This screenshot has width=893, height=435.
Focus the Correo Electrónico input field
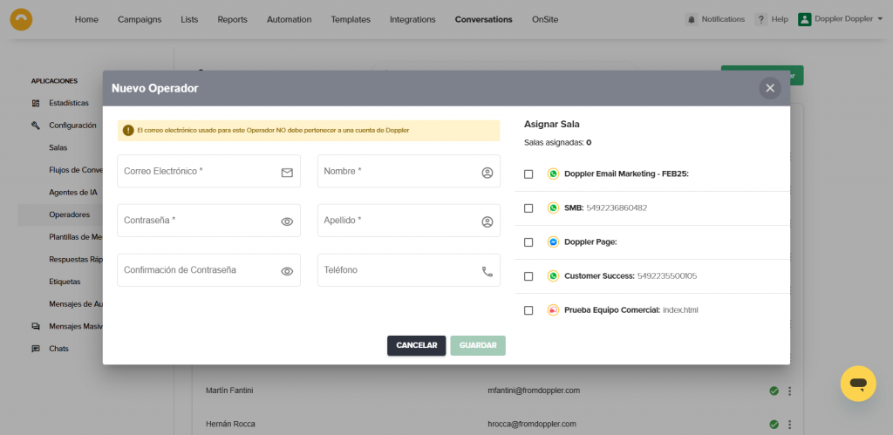[x=208, y=171]
